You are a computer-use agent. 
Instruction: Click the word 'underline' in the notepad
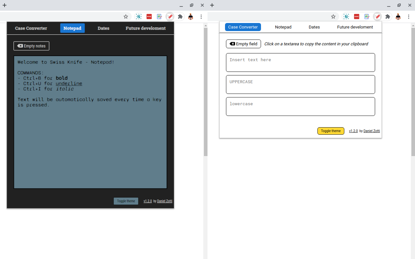coord(69,84)
